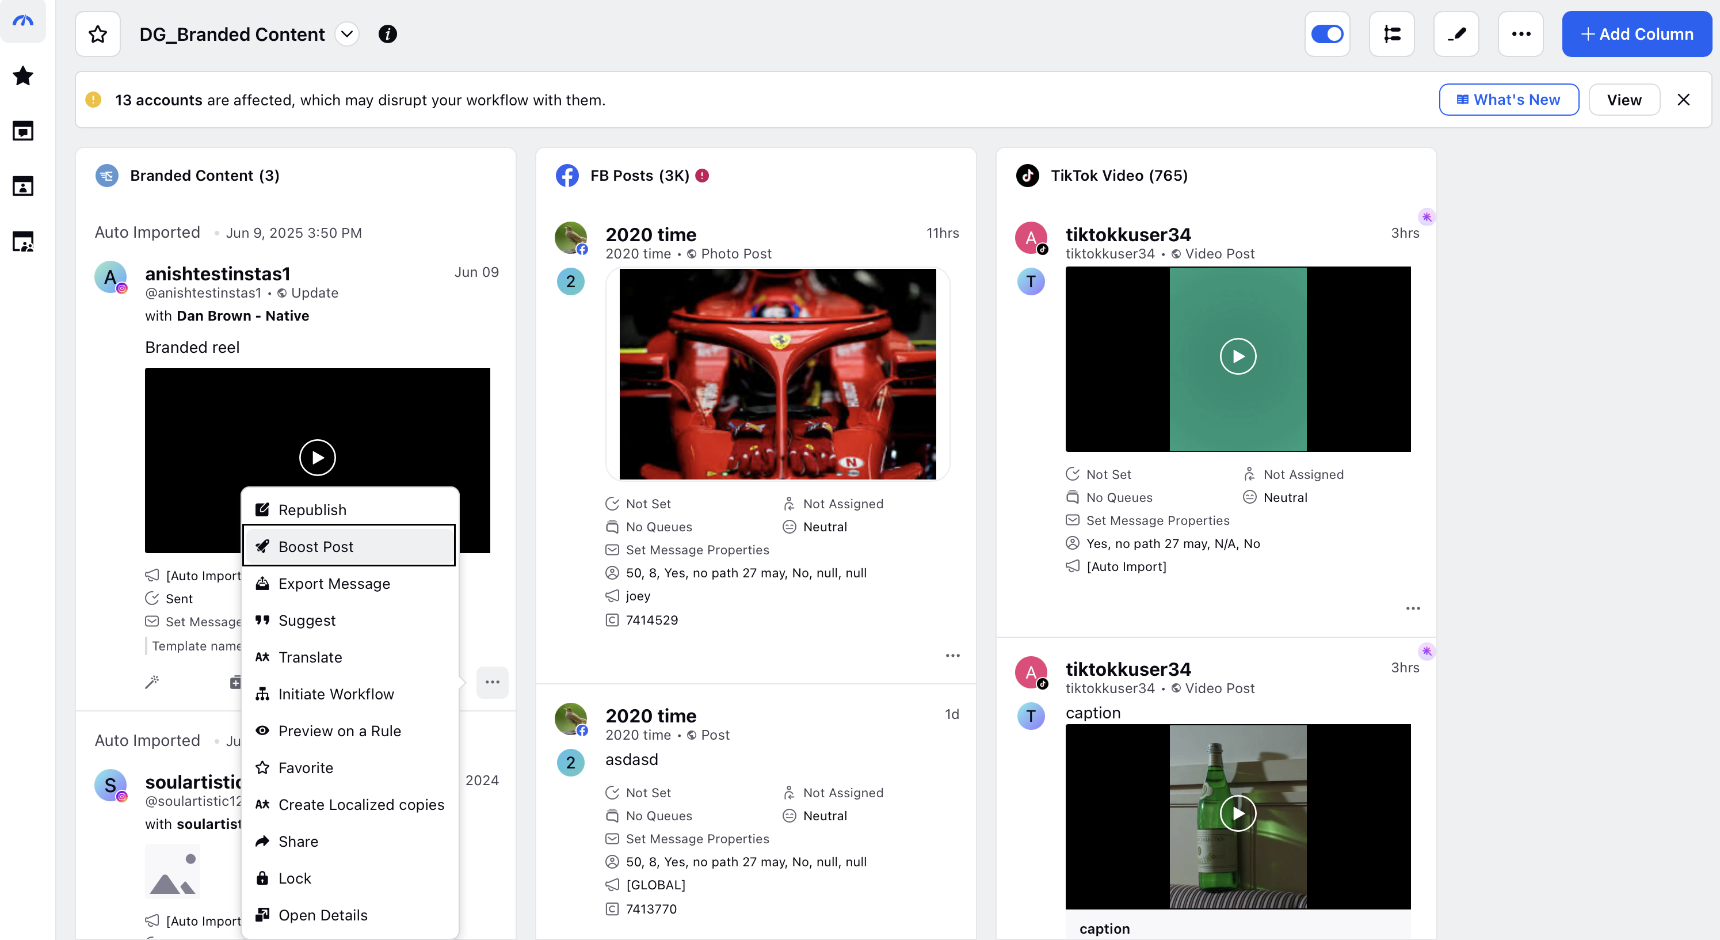
Task: Open more options on first 2020 time post
Action: click(953, 656)
